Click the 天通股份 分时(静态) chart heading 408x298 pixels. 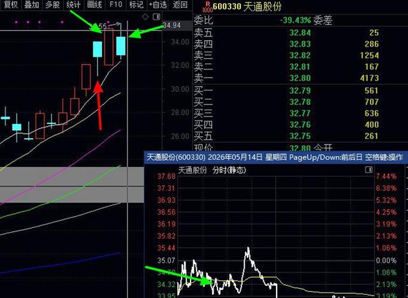click(x=212, y=170)
